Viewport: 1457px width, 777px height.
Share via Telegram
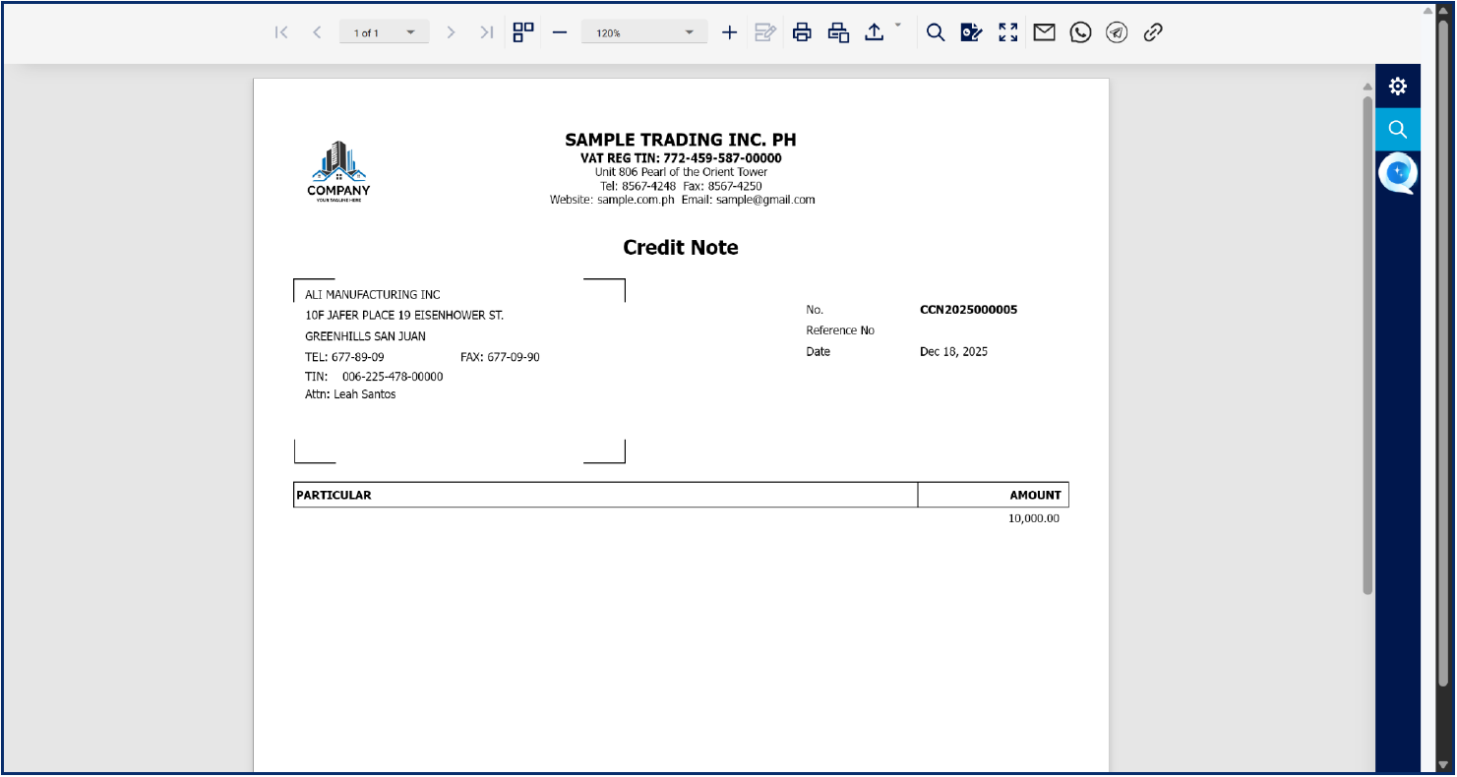click(x=1116, y=32)
